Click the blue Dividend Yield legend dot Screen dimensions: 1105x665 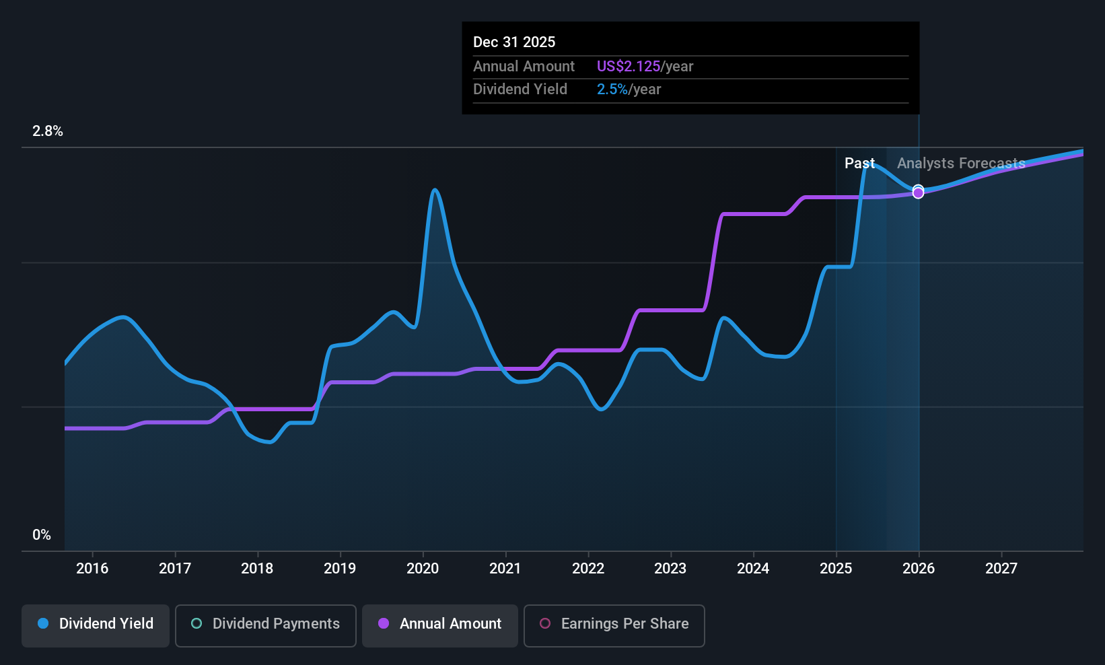coord(42,624)
